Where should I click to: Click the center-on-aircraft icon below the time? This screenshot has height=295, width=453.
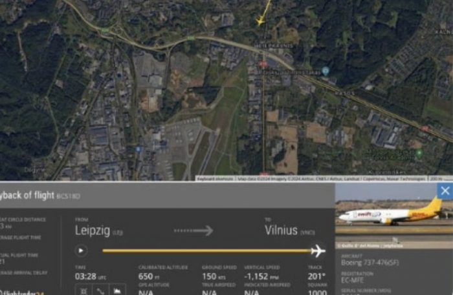pyautogui.click(x=83, y=291)
